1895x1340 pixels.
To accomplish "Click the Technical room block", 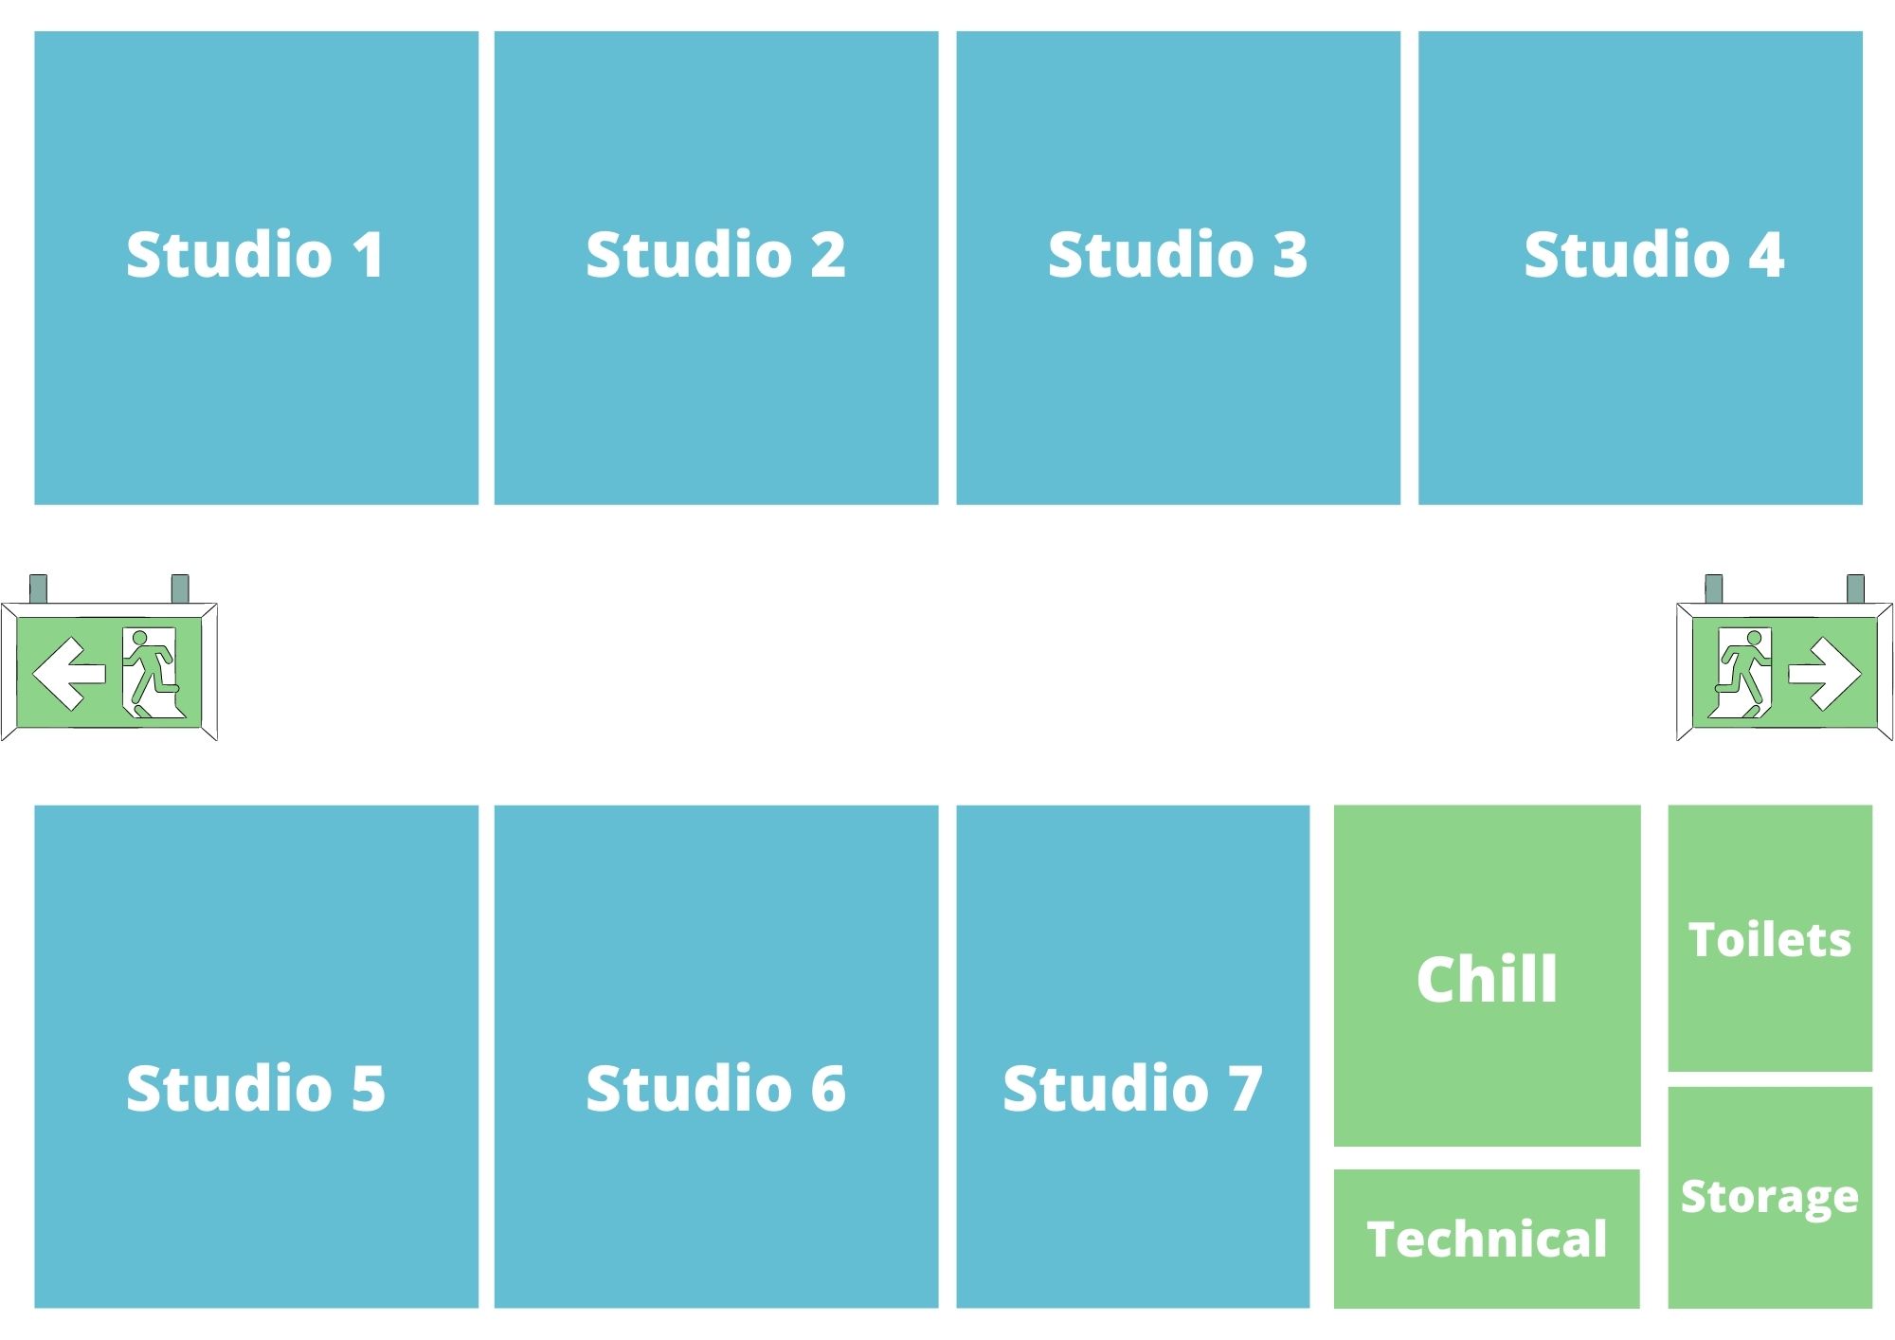I will [x=1487, y=1239].
